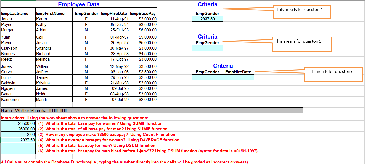
Task: Select the answer cell showing 23500.00
Action: pos(18,123)
